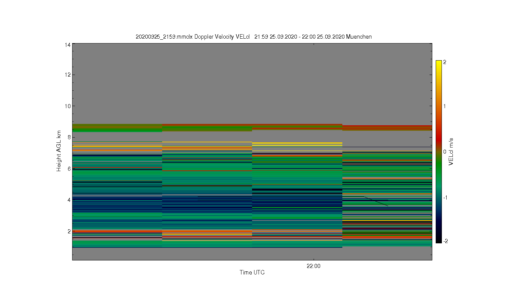Click the dark blue band near 4 km in first column
The width and height of the screenshot is (513, 308).
pos(117,202)
